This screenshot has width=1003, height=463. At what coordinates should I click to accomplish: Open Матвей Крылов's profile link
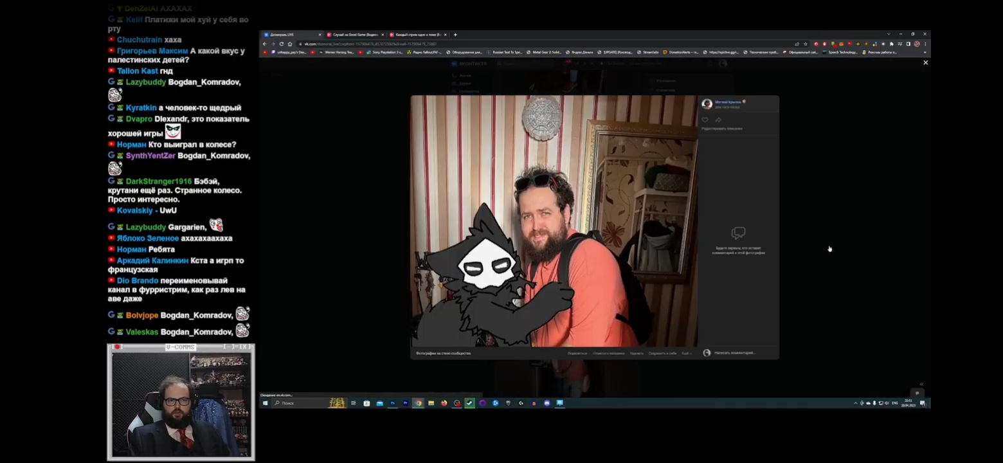[728, 102]
